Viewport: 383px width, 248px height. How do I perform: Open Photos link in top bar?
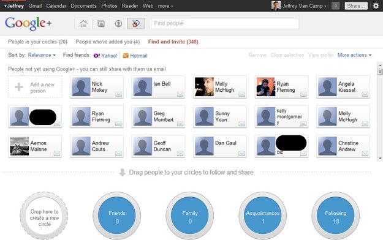tap(109, 6)
